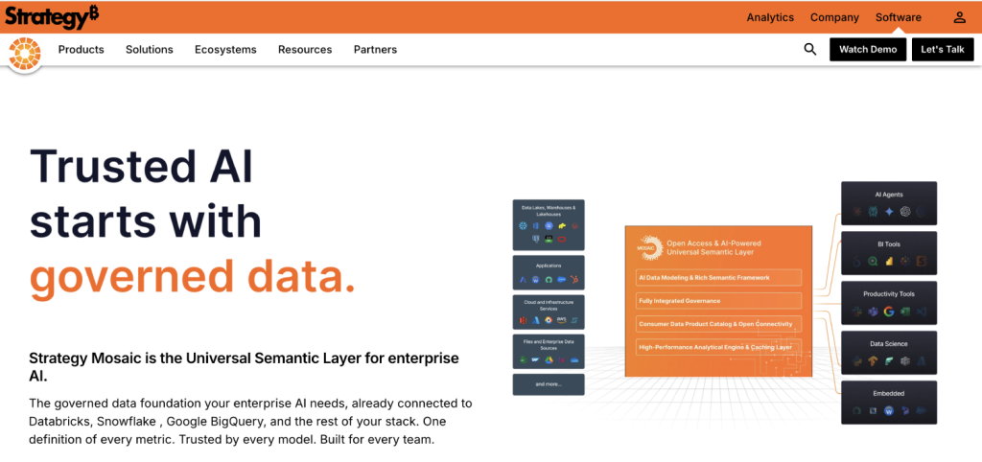Image resolution: width=982 pixels, height=462 pixels.
Task: Click the AWS icon in Cloud Services card
Action: [561, 320]
